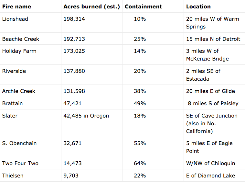Click the Beachie Creek fire name
This screenshot has width=245, height=182.
pyautogui.click(x=21, y=39)
